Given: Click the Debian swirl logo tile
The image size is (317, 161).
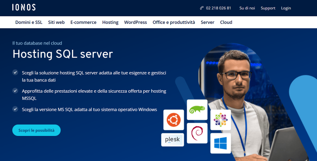Looking at the screenshot, I should coord(197,133).
